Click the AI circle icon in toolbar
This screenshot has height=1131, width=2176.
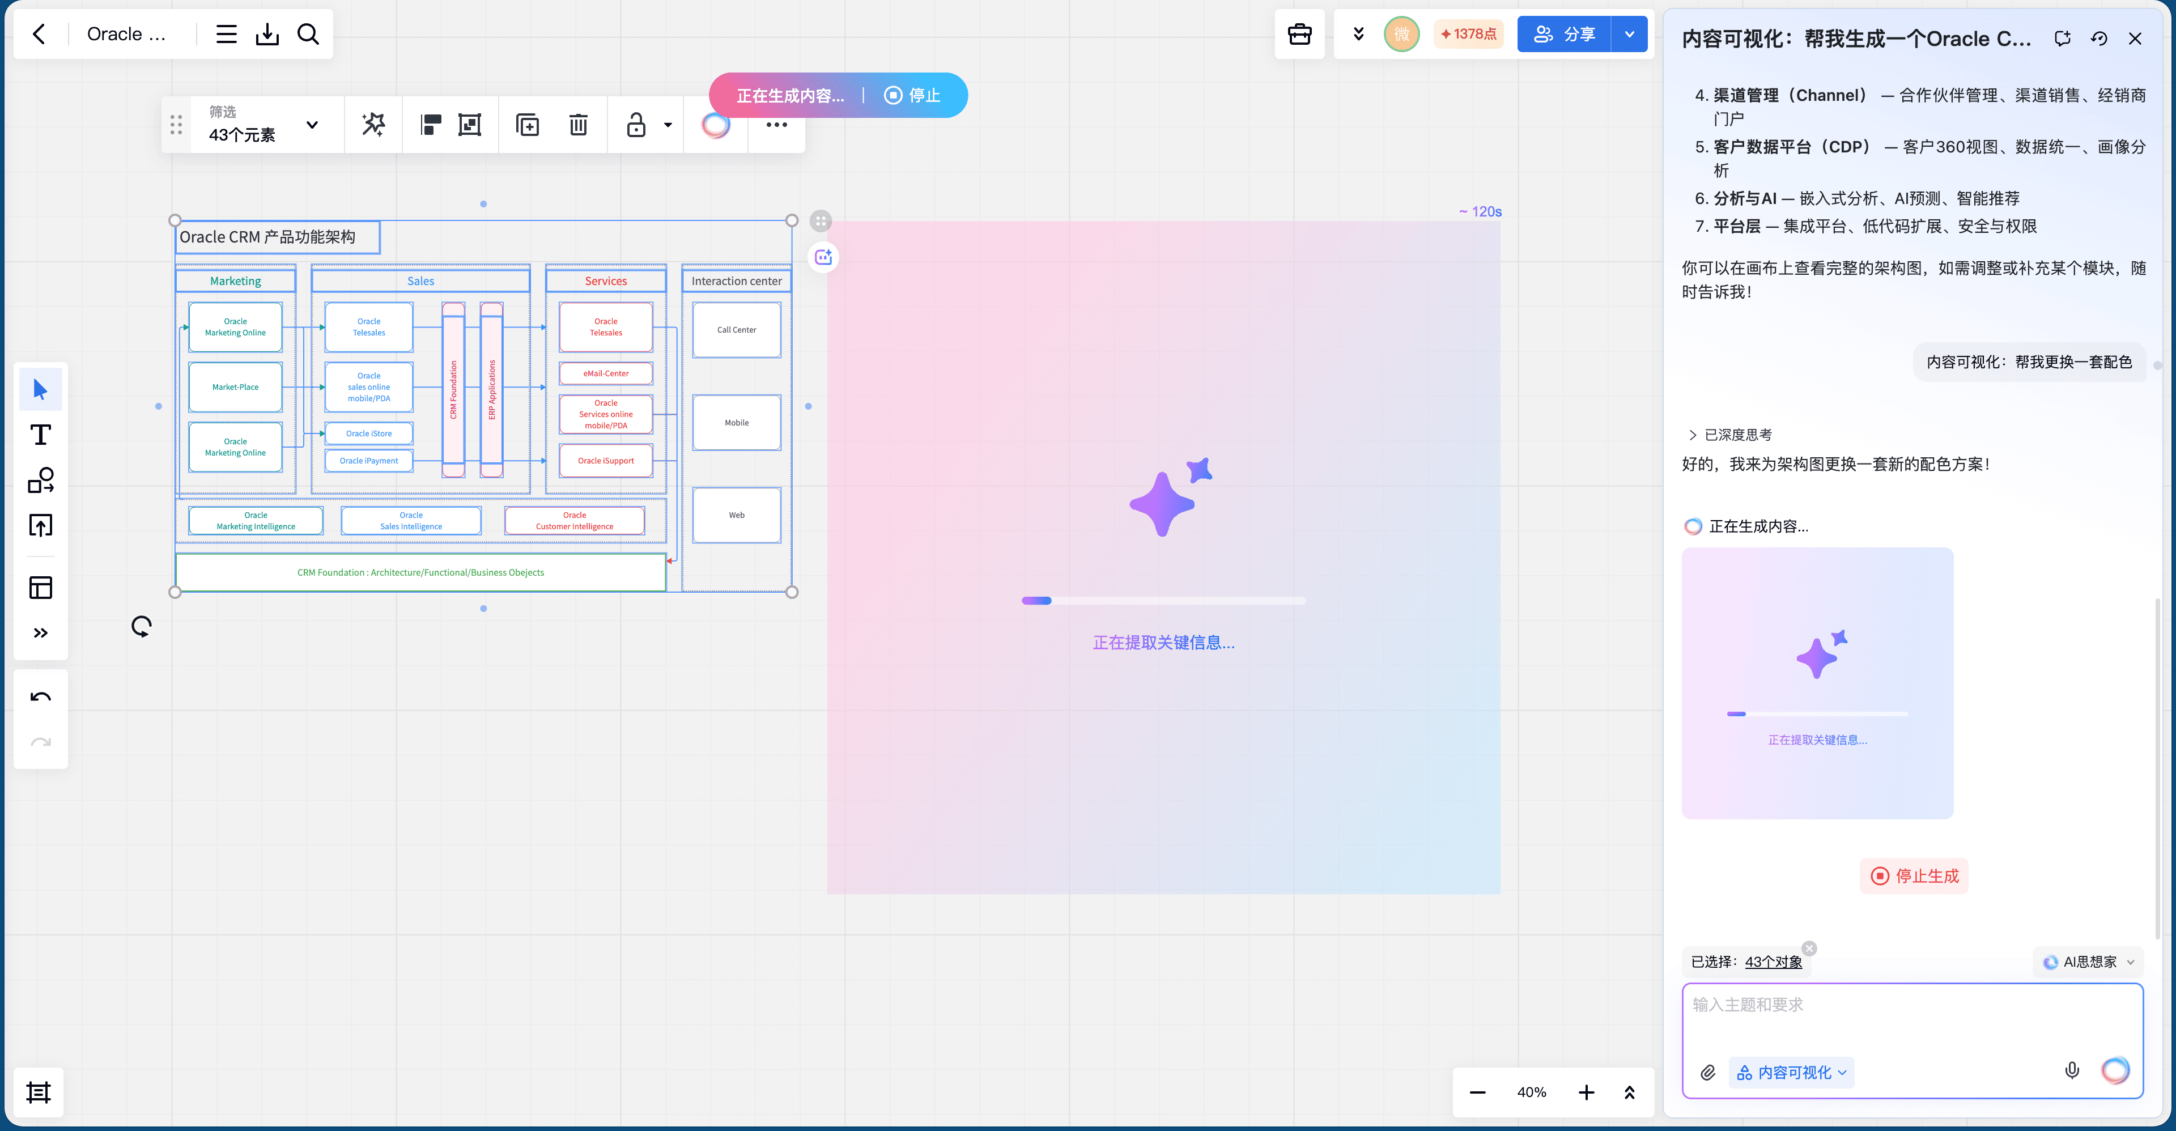coord(716,125)
